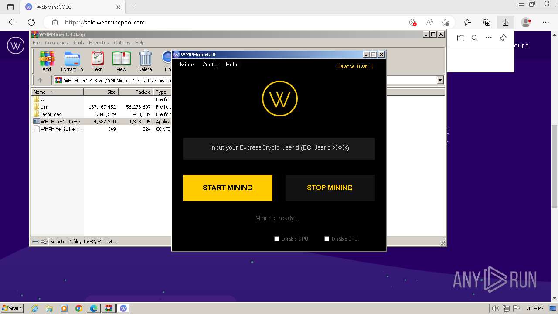Click the Balance: 0 sat text
The height and width of the screenshot is (314, 558).
click(x=353, y=66)
